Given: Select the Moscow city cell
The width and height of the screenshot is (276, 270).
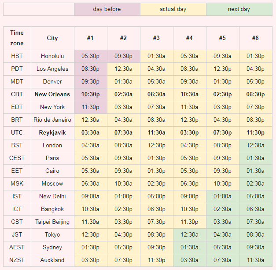Looking at the screenshot, I should point(52,184).
